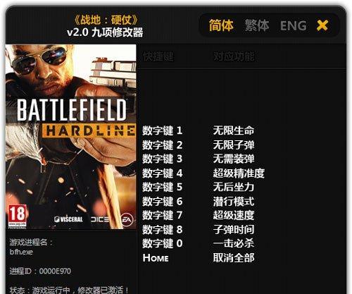Switch language to ENG

294,25
